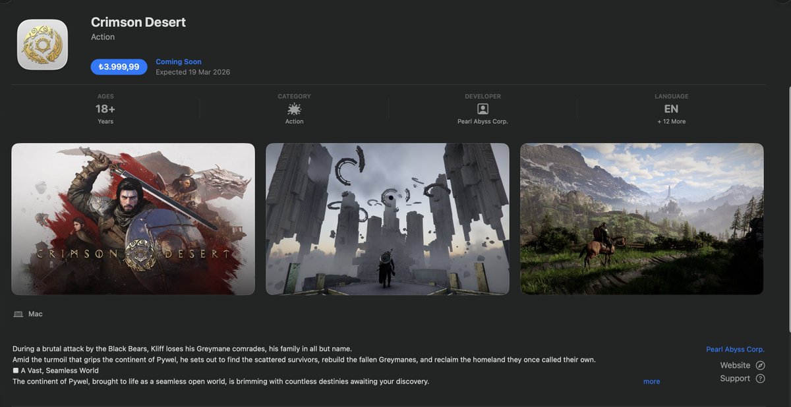This screenshot has height=407, width=791.
Task: Click the A Vast, Seamless World heading
Action: pyautogui.click(x=59, y=371)
